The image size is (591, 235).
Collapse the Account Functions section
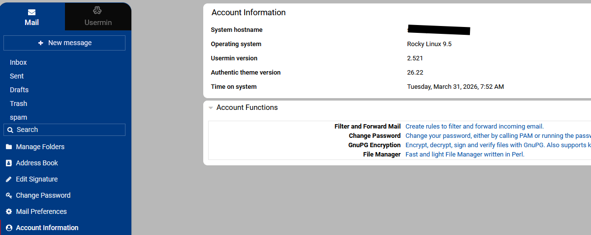point(211,108)
